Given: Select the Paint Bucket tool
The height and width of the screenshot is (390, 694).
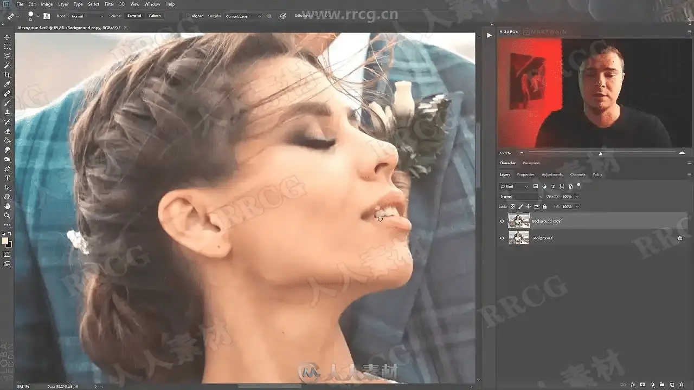Looking at the screenshot, I should (8, 140).
